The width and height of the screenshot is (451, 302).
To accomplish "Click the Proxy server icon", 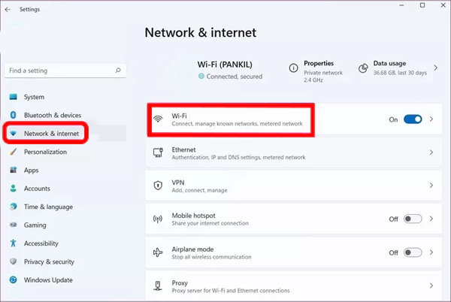I will tap(158, 285).
